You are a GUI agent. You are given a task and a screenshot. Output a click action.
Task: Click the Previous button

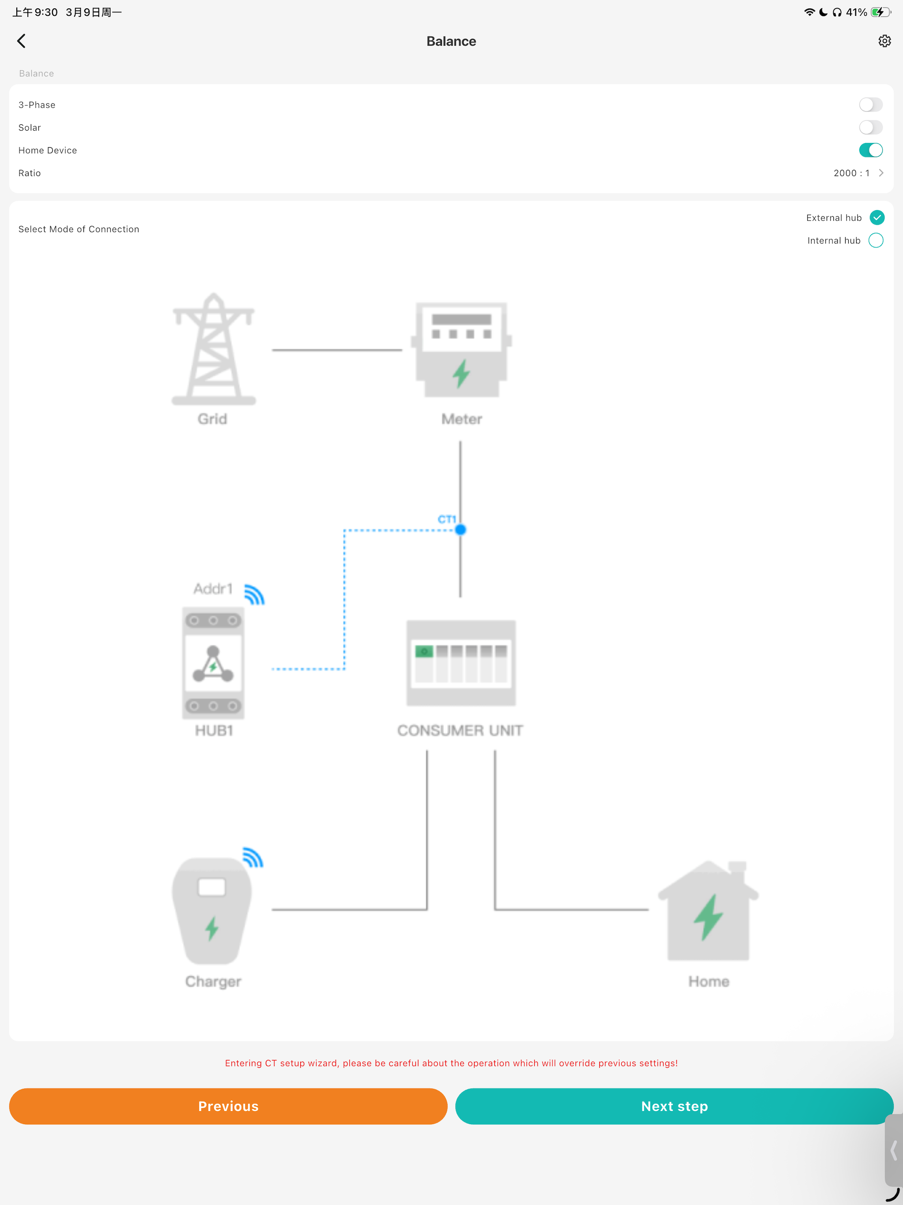228,1106
